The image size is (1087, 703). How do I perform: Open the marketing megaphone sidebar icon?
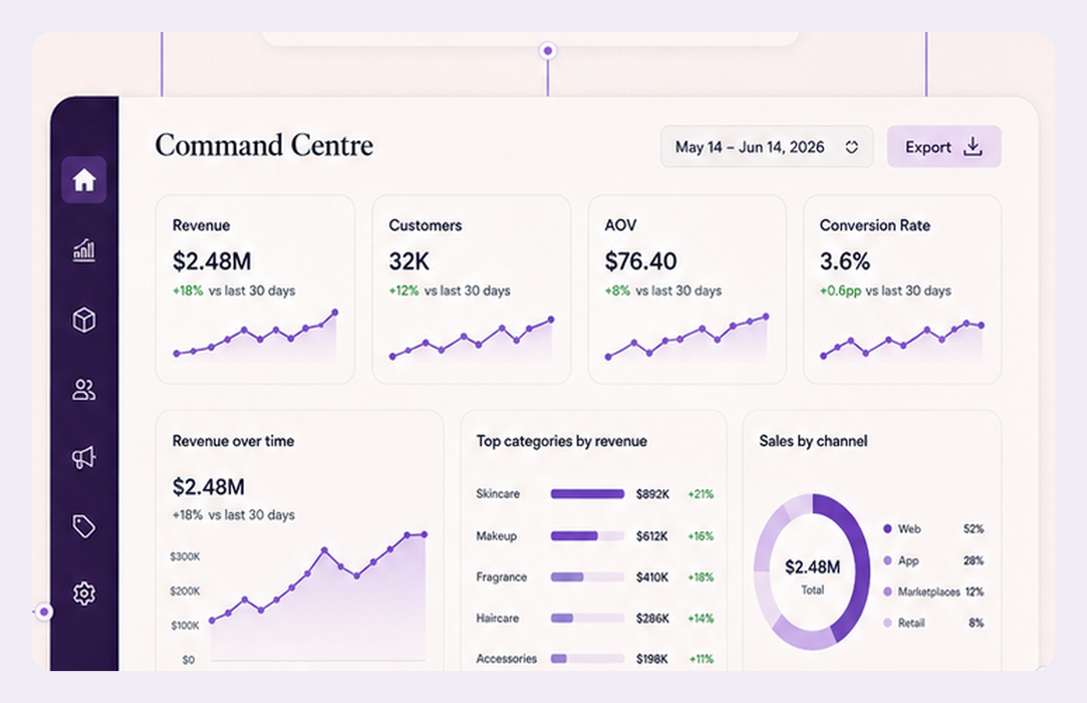tap(84, 458)
